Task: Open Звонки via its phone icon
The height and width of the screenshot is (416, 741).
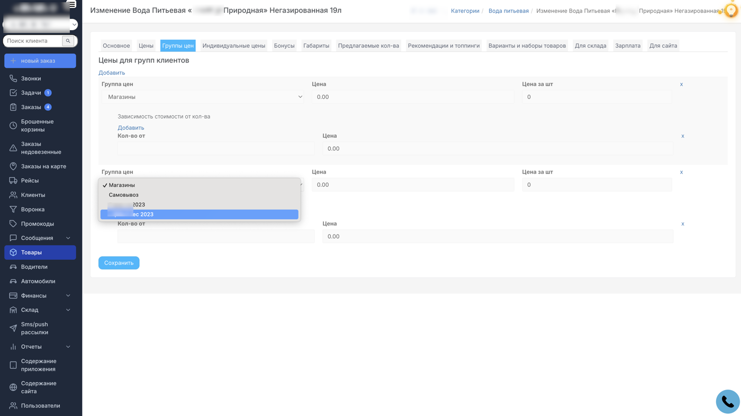Action: [13, 78]
